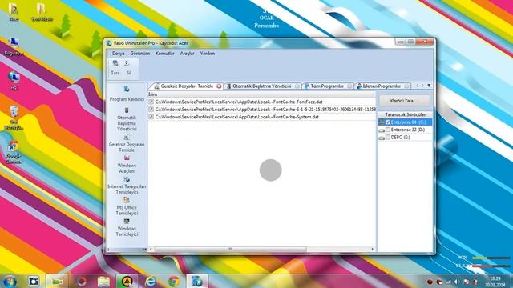Click the tab strip's right scroll arrow
The width and height of the screenshot is (513, 288).
(422, 86)
